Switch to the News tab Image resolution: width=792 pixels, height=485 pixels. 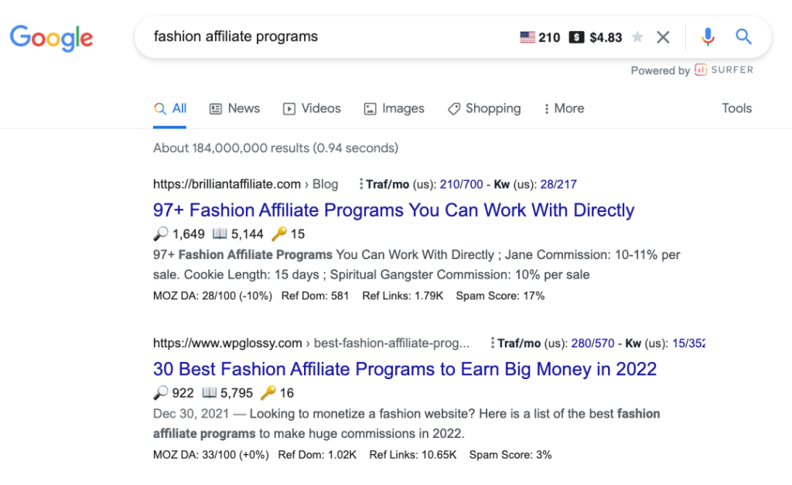click(235, 108)
